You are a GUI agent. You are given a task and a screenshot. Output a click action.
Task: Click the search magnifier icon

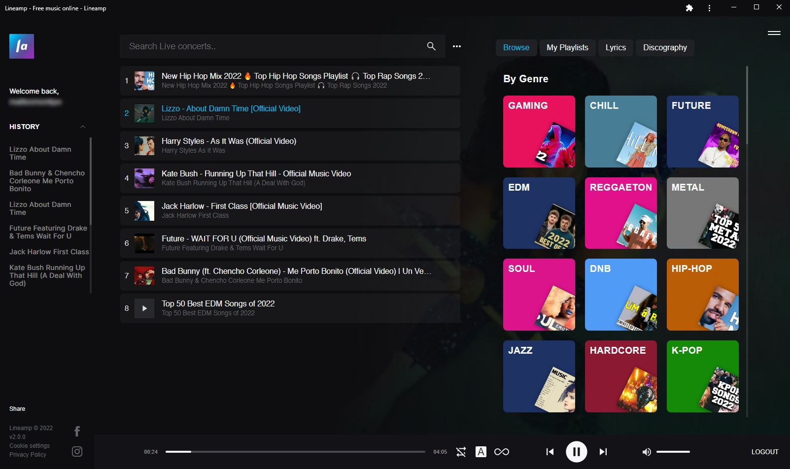click(x=431, y=46)
